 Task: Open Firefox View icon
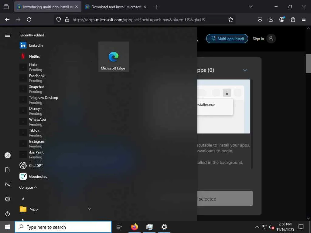coord(6,7)
